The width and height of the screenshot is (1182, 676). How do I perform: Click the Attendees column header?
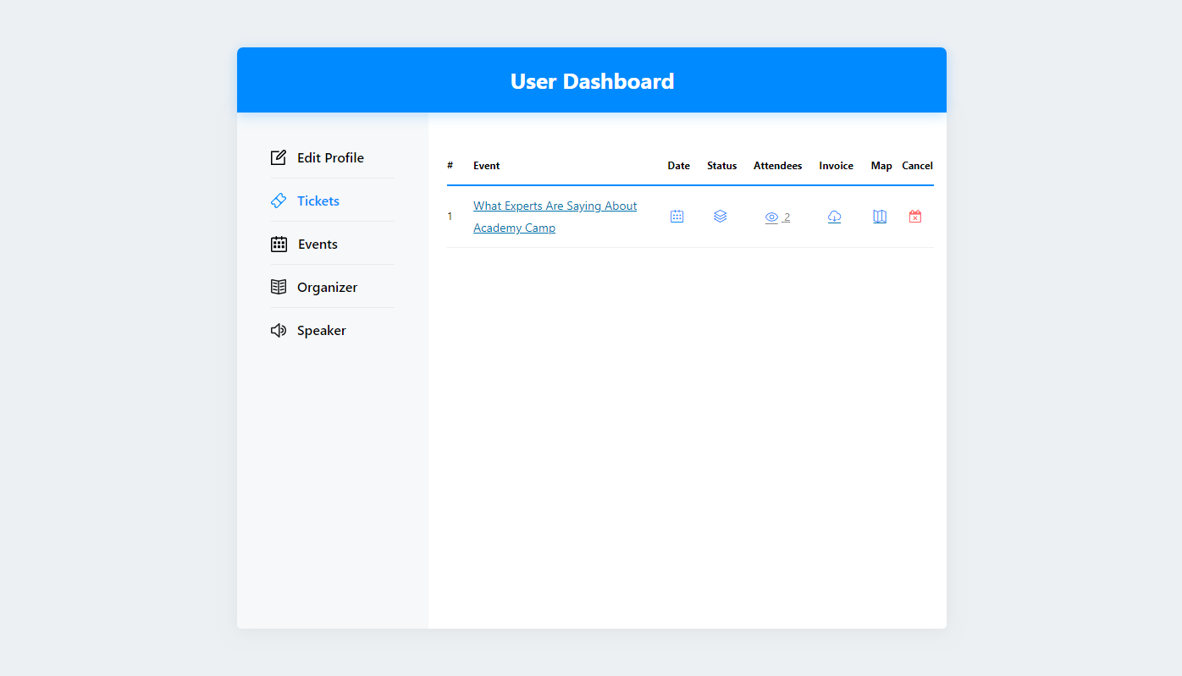tap(778, 166)
